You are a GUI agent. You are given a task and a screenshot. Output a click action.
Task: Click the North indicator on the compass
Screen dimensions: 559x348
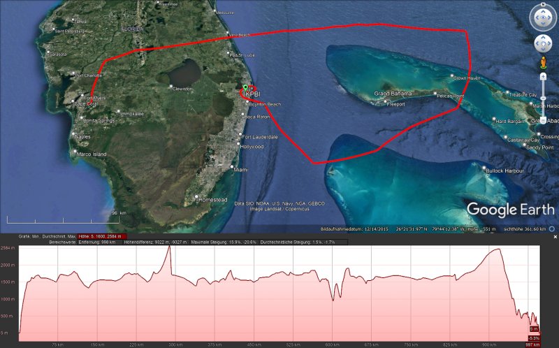coord(543,6)
